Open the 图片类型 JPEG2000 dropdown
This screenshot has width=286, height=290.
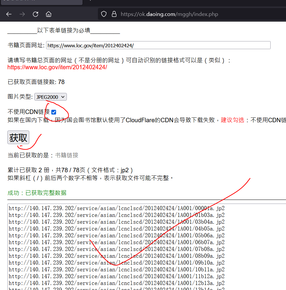tap(51, 97)
